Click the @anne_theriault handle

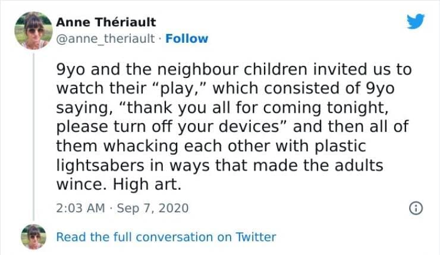pyautogui.click(x=106, y=39)
